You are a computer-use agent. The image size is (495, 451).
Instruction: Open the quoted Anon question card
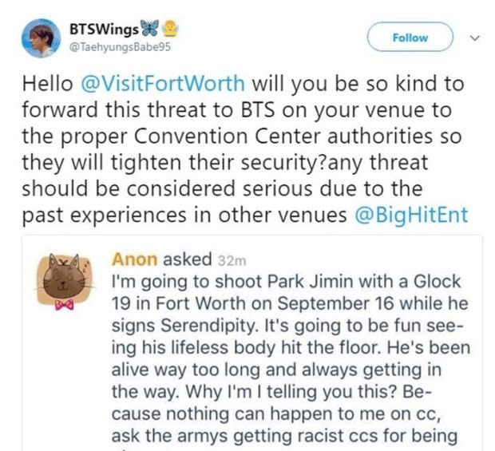tap(252, 343)
